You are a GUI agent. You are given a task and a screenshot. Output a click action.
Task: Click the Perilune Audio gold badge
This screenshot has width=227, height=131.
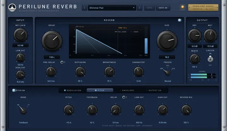(x=203, y=8)
